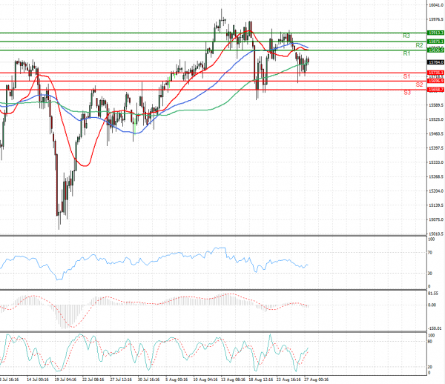Viewport: 445px width, 384px height.
Task: Click the 15076.0 price axis value
Action: tap(436, 219)
